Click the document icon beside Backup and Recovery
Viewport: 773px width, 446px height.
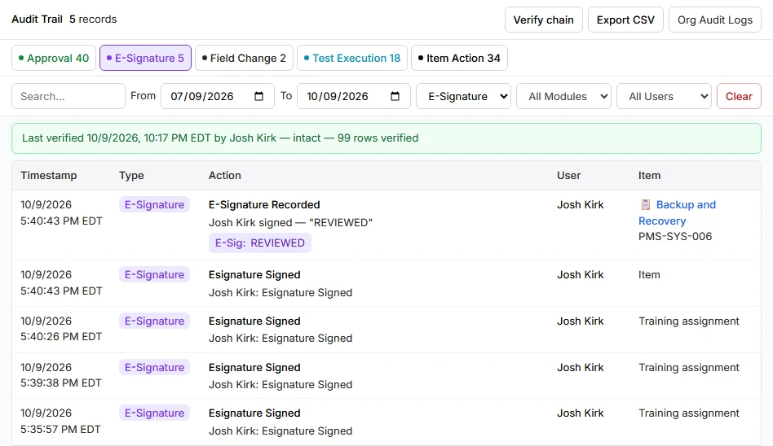coord(645,204)
